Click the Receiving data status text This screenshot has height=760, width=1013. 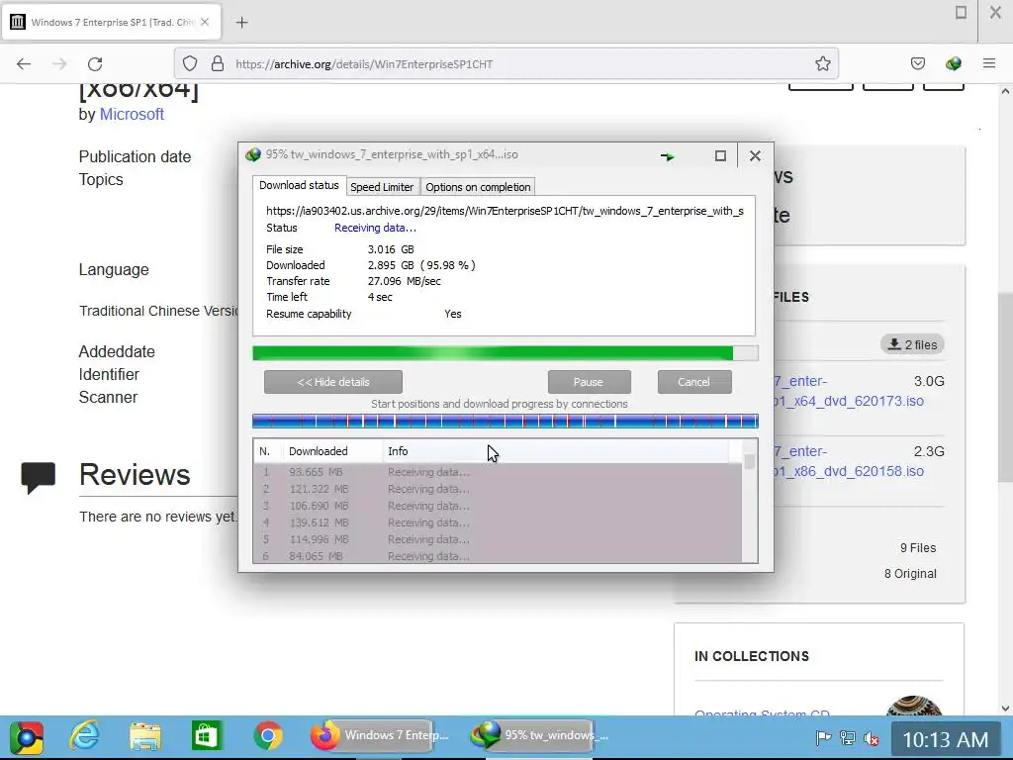click(x=375, y=228)
